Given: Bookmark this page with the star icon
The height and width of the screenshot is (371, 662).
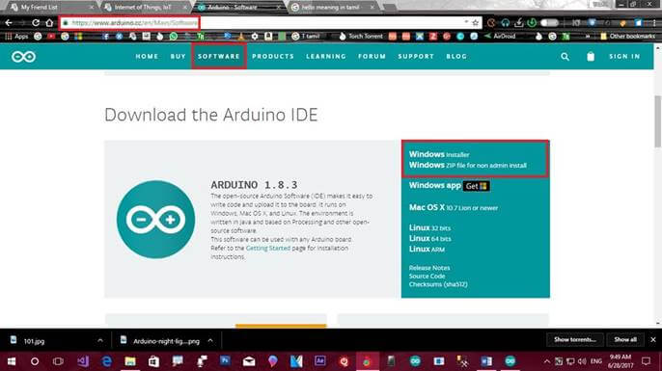Looking at the screenshot, I should [x=476, y=23].
